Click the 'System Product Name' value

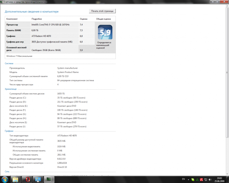pyautogui.click(x=68, y=72)
